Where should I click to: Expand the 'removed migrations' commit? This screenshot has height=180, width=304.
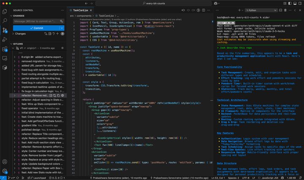click(14, 61)
